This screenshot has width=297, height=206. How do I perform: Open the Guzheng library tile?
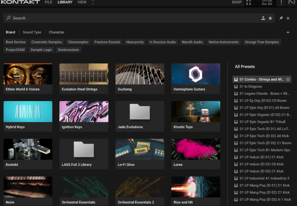pyautogui.click(x=140, y=79)
